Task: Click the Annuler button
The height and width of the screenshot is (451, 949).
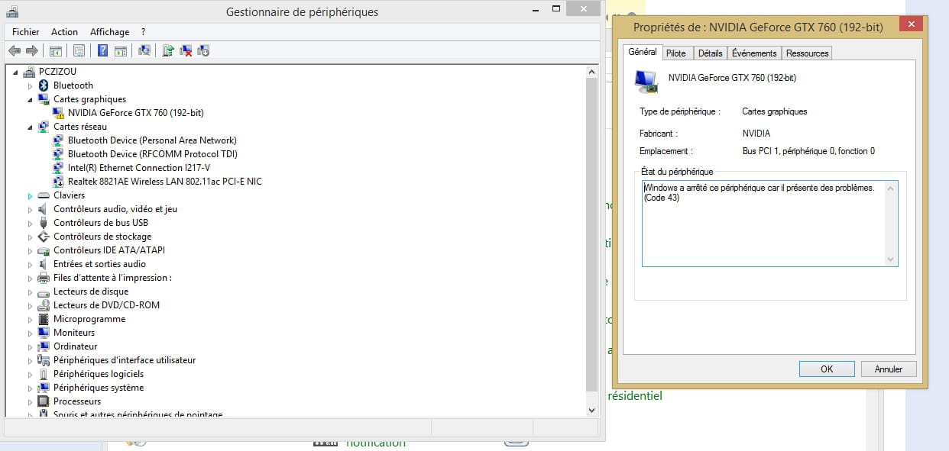Action: click(889, 369)
